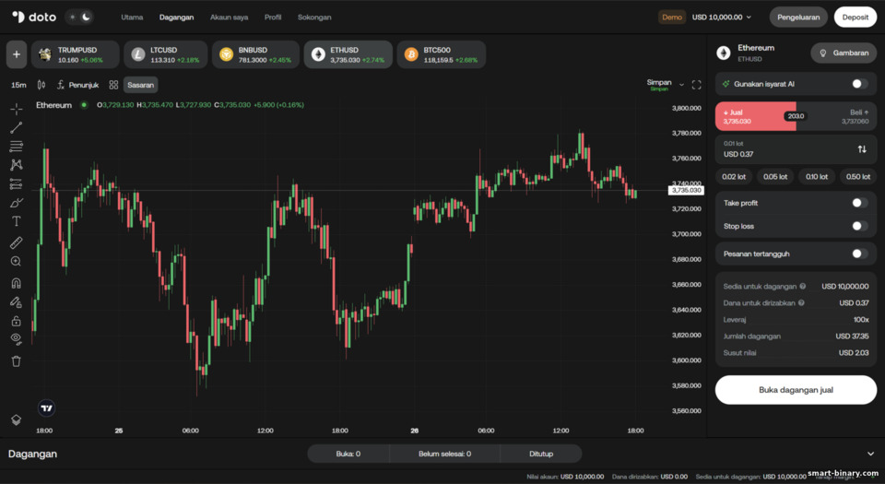Screen dimensions: 885x484
Task: Open the chart layout grid icon
Action: (x=113, y=85)
